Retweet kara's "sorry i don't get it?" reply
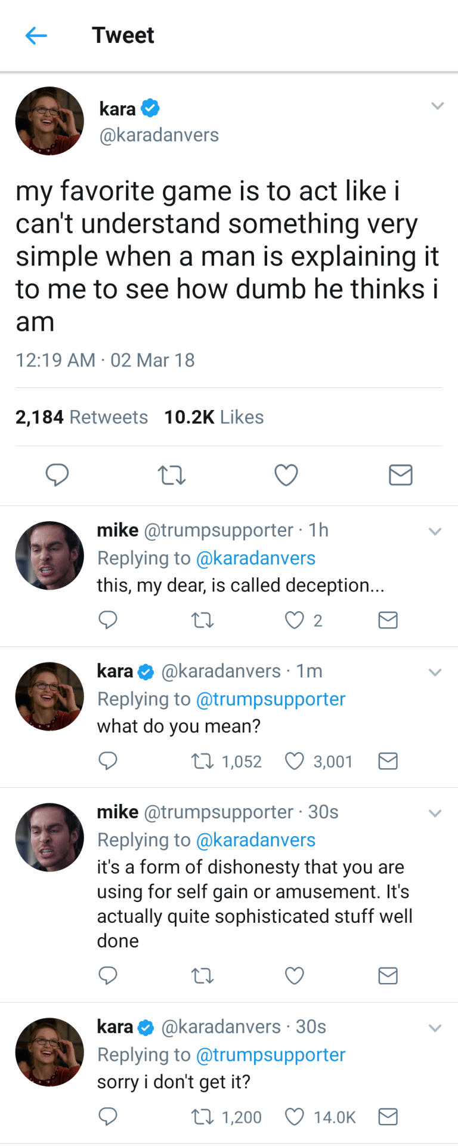458x1146 pixels. (203, 1117)
